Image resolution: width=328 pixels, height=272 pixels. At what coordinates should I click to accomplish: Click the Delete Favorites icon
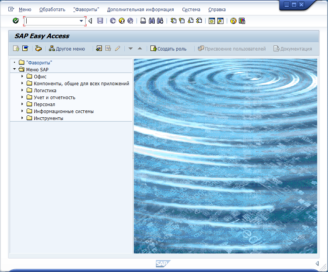pos(108,49)
